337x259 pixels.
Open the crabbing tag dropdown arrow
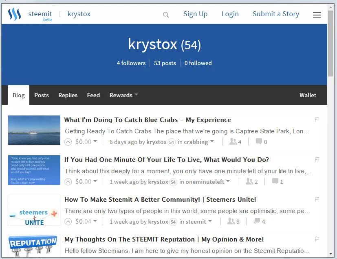click(x=212, y=141)
